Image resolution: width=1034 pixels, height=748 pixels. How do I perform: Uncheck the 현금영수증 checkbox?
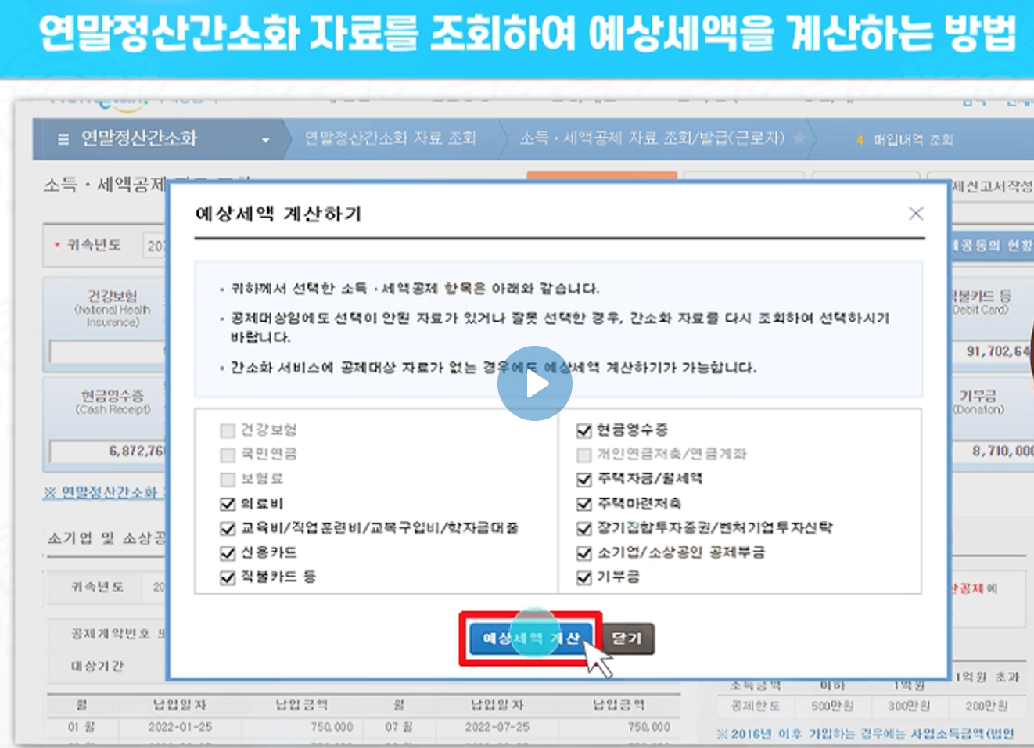(x=583, y=430)
